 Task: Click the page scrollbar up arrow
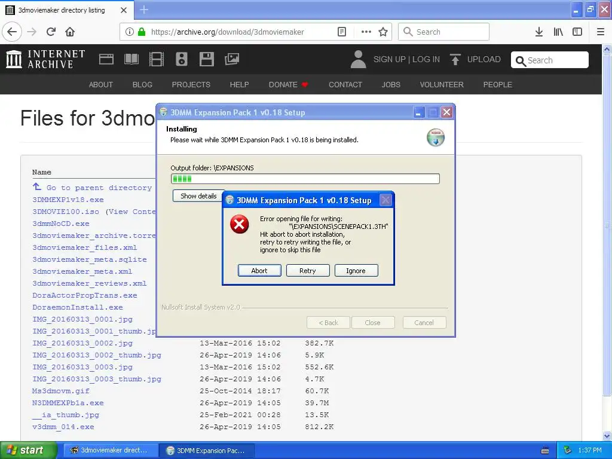click(607, 49)
